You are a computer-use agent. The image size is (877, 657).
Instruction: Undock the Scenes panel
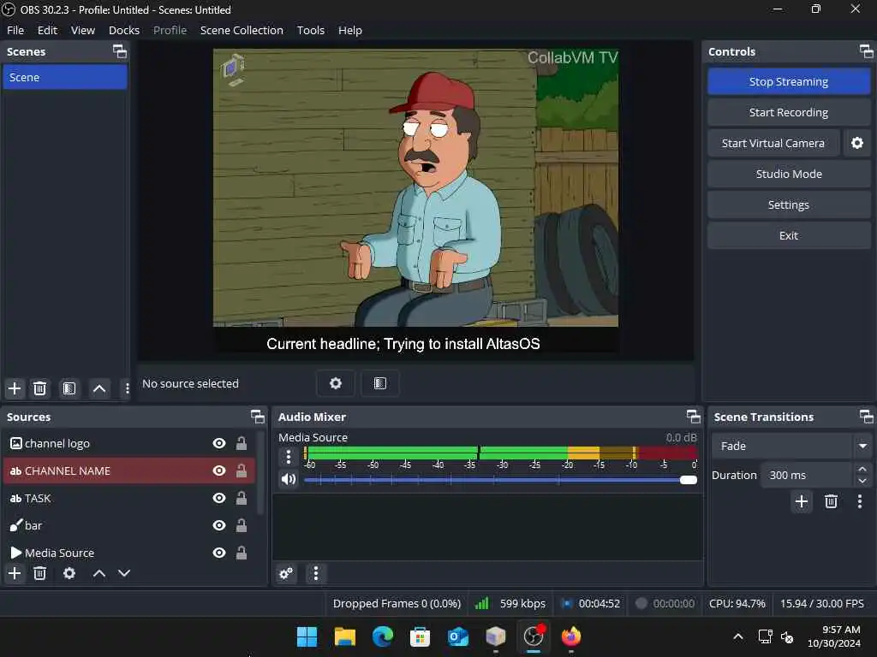point(120,51)
